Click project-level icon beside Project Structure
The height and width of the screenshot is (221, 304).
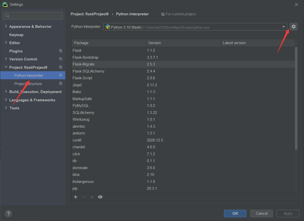[x=61, y=84]
